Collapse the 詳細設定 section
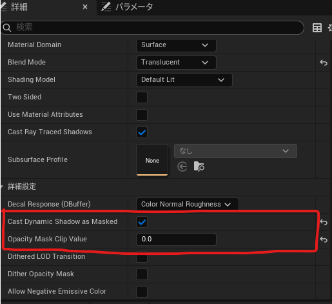Image resolution: width=332 pixels, height=304 pixels. tap(2, 187)
